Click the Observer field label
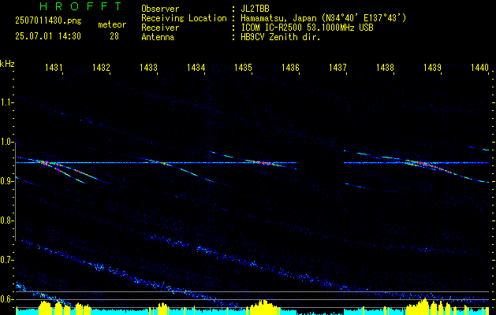 tap(160, 9)
